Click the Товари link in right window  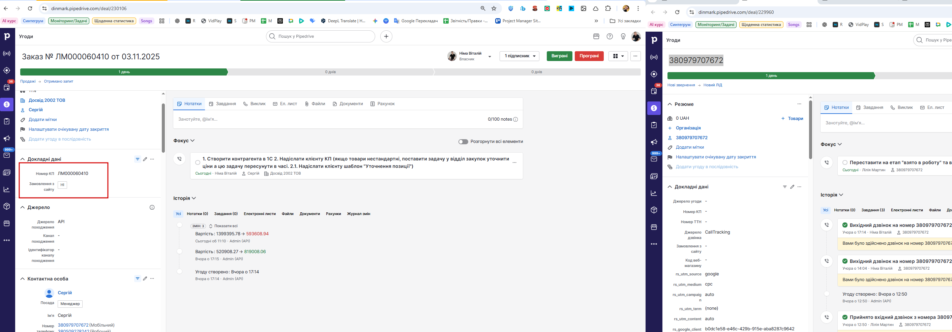pos(792,118)
